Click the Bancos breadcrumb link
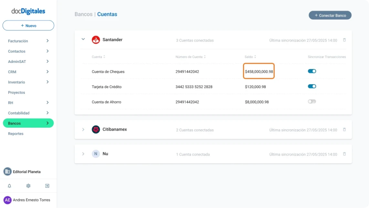 [83, 14]
